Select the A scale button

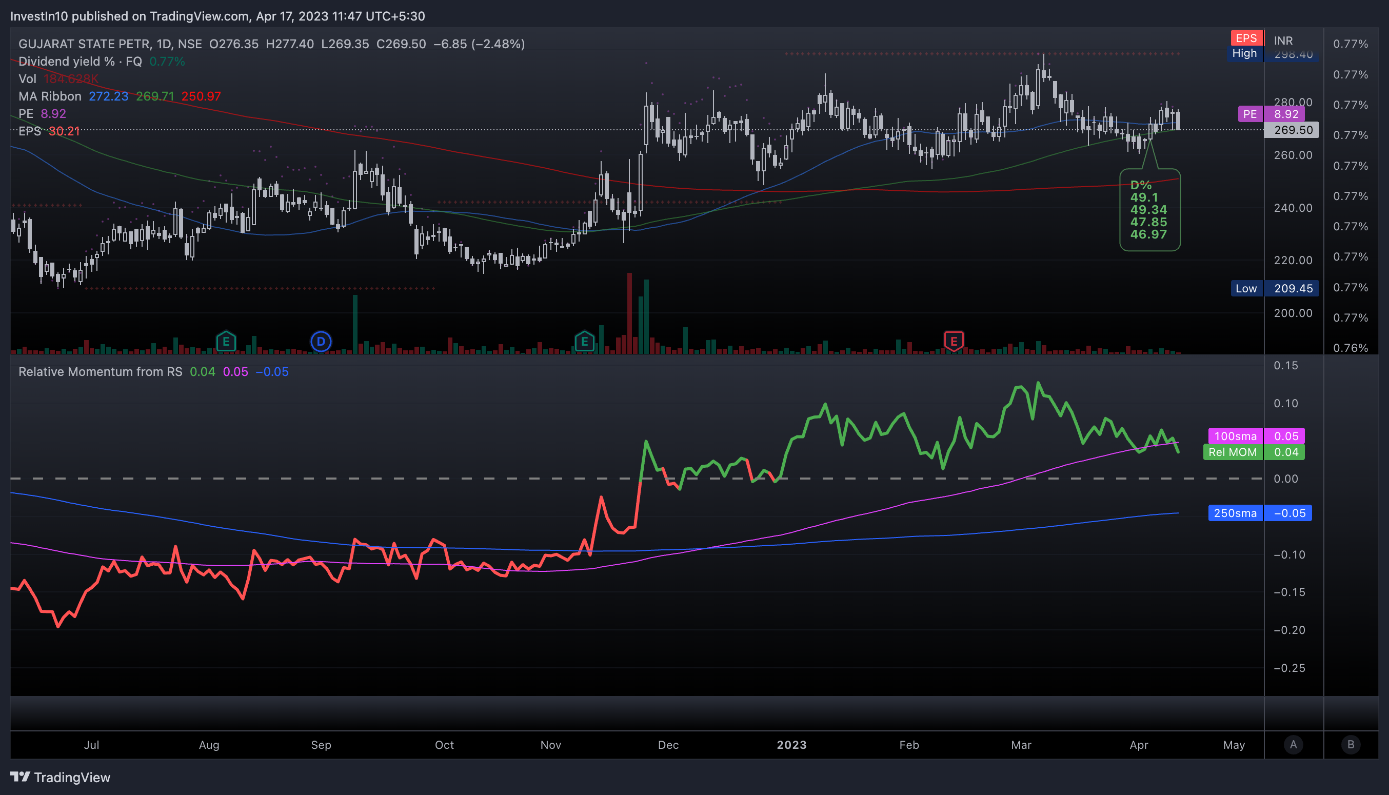[x=1293, y=744]
